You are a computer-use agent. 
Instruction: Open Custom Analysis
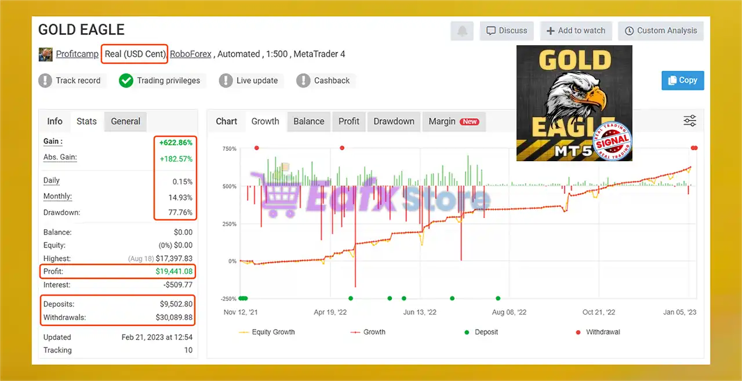tap(661, 31)
